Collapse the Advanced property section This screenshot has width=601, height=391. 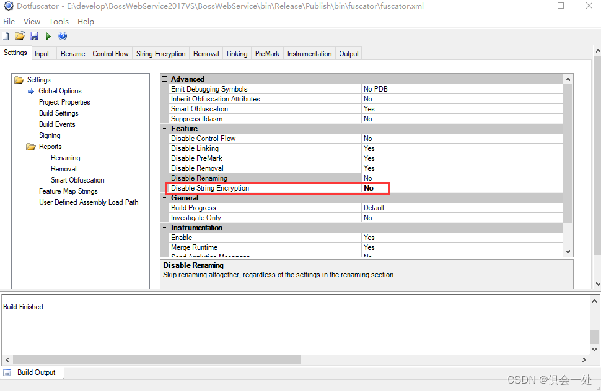pos(164,79)
